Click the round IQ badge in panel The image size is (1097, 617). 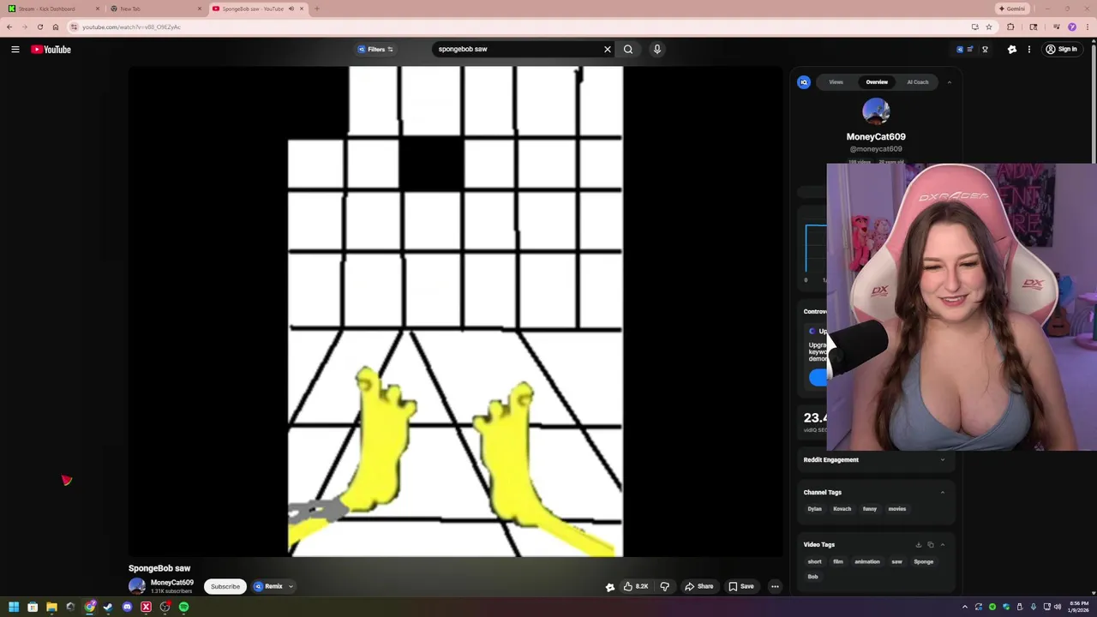pos(804,82)
